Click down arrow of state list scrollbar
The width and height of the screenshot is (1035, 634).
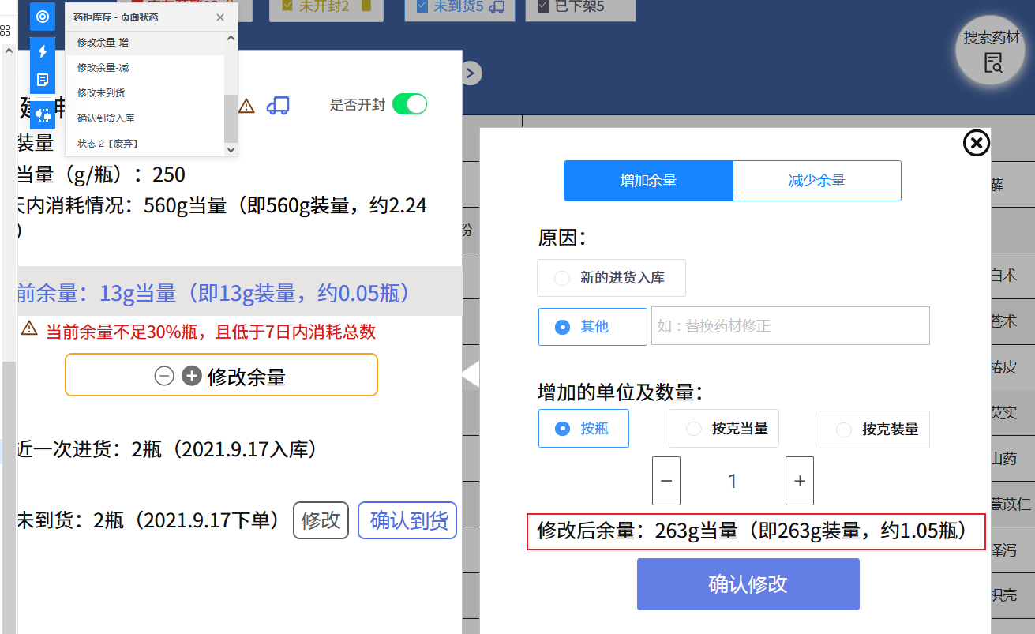pos(231,149)
